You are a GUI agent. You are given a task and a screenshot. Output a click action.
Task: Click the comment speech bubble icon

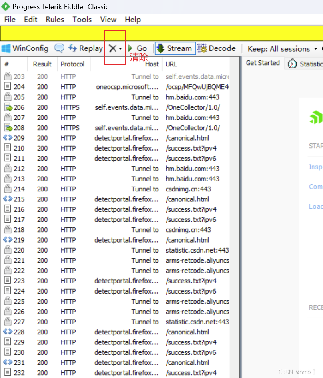click(x=59, y=48)
